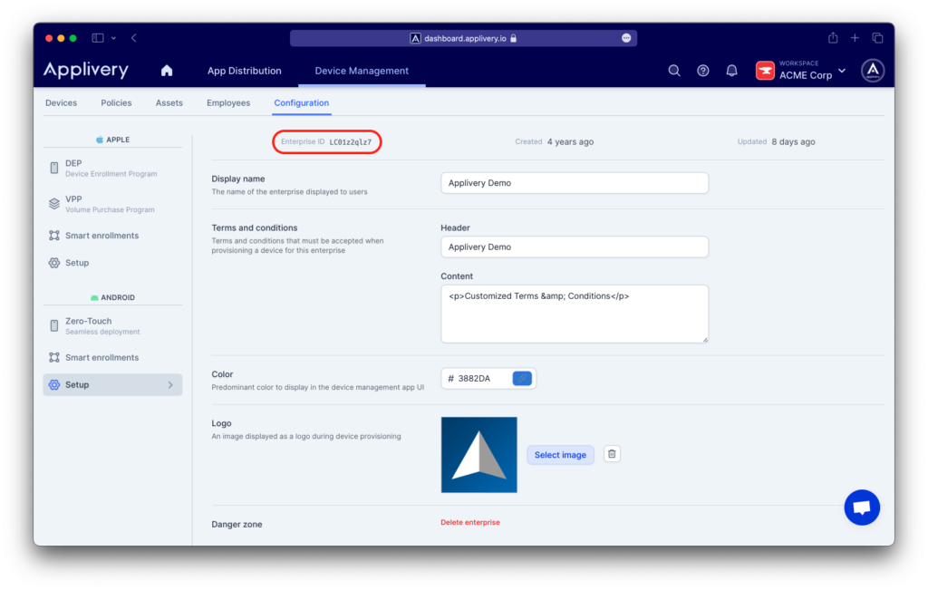The height and width of the screenshot is (590, 928).
Task: Show the Safari tab overview icon
Action: (877, 38)
